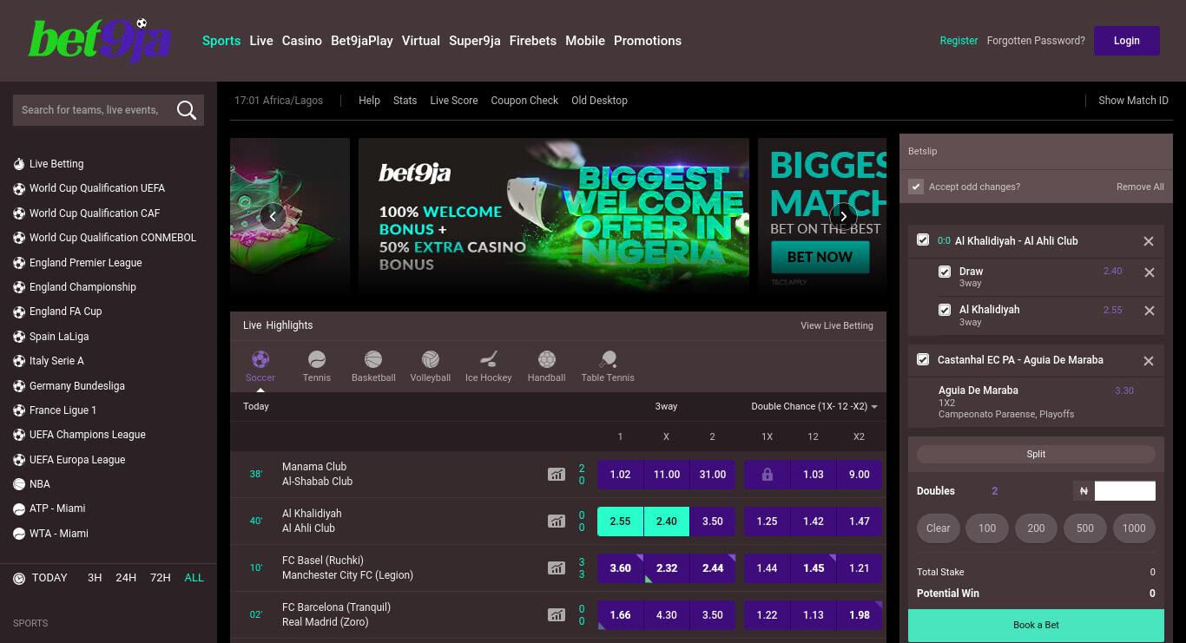Filter events by ALL
Screen dimensions: 1186x643
pyautogui.click(x=194, y=578)
